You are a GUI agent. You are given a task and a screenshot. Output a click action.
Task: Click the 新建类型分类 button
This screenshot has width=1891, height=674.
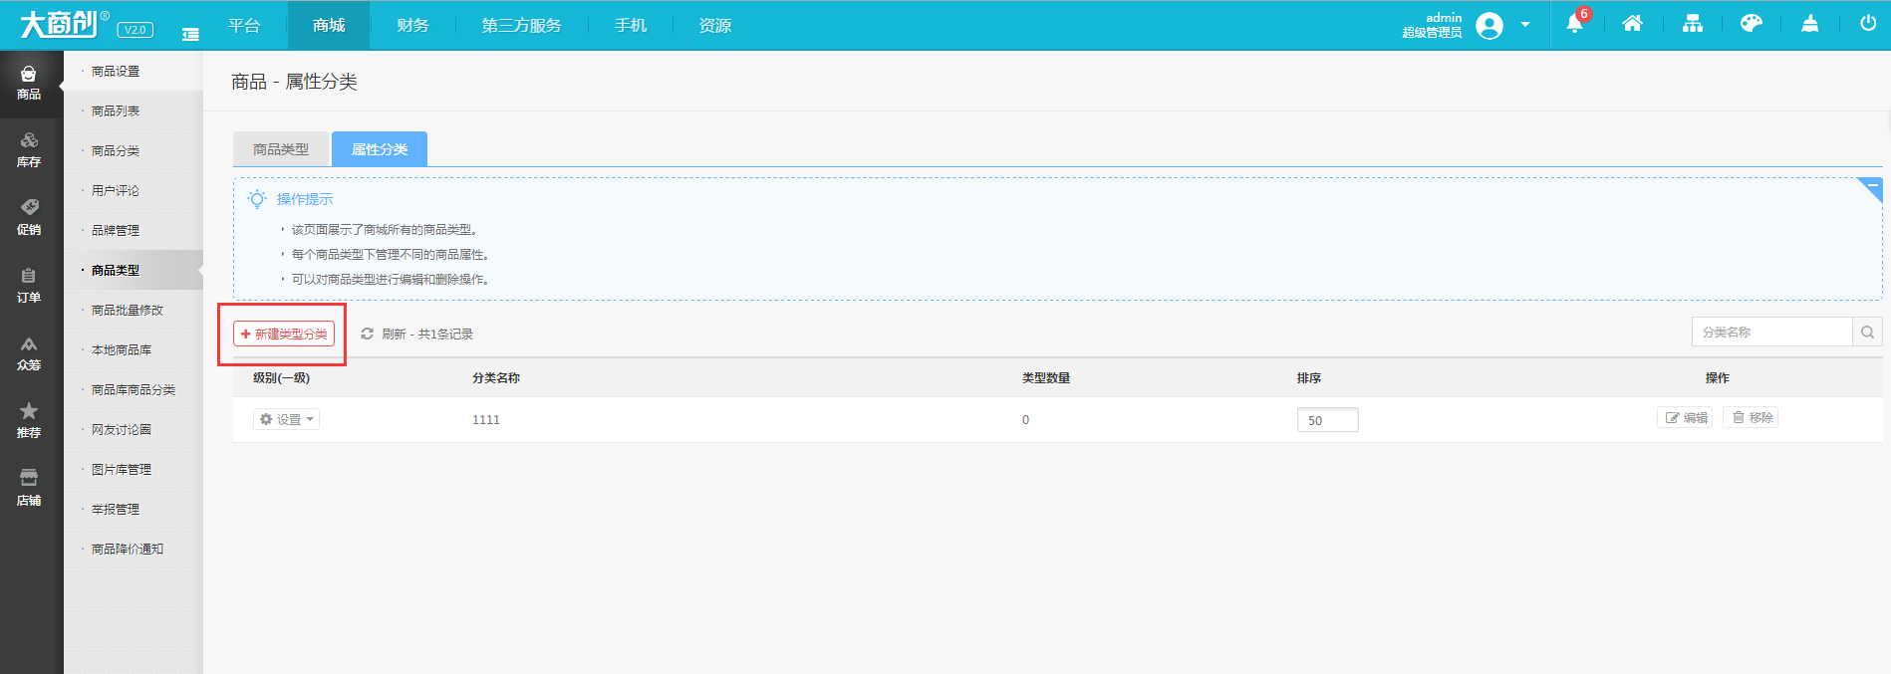coord(284,334)
